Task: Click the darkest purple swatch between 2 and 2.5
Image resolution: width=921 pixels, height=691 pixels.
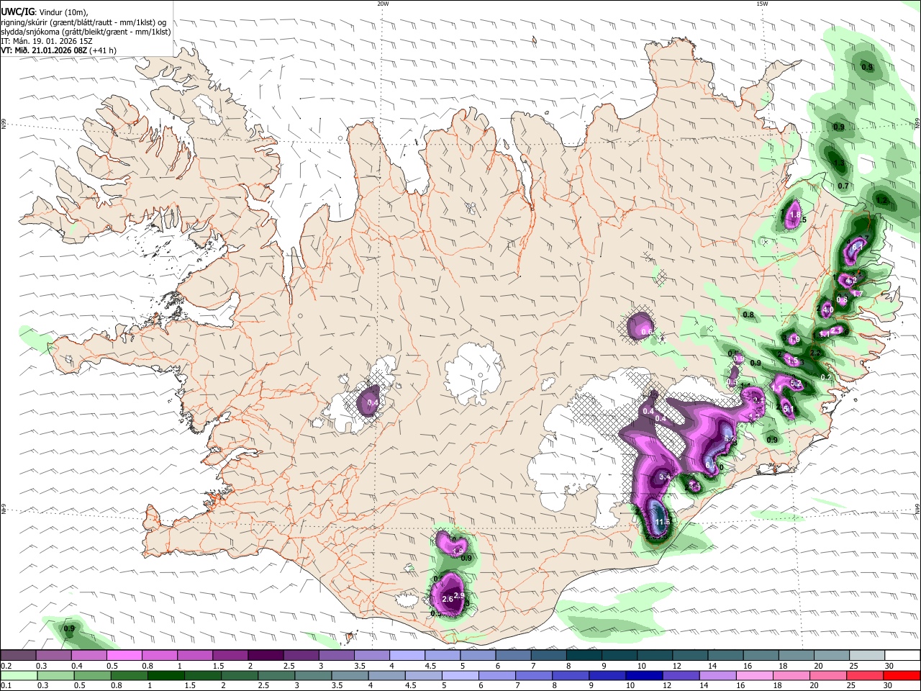Action: 265,656
